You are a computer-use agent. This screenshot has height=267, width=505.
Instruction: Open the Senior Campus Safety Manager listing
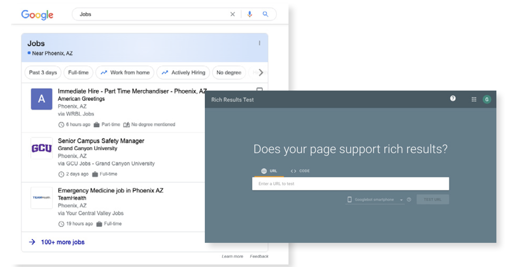(101, 141)
